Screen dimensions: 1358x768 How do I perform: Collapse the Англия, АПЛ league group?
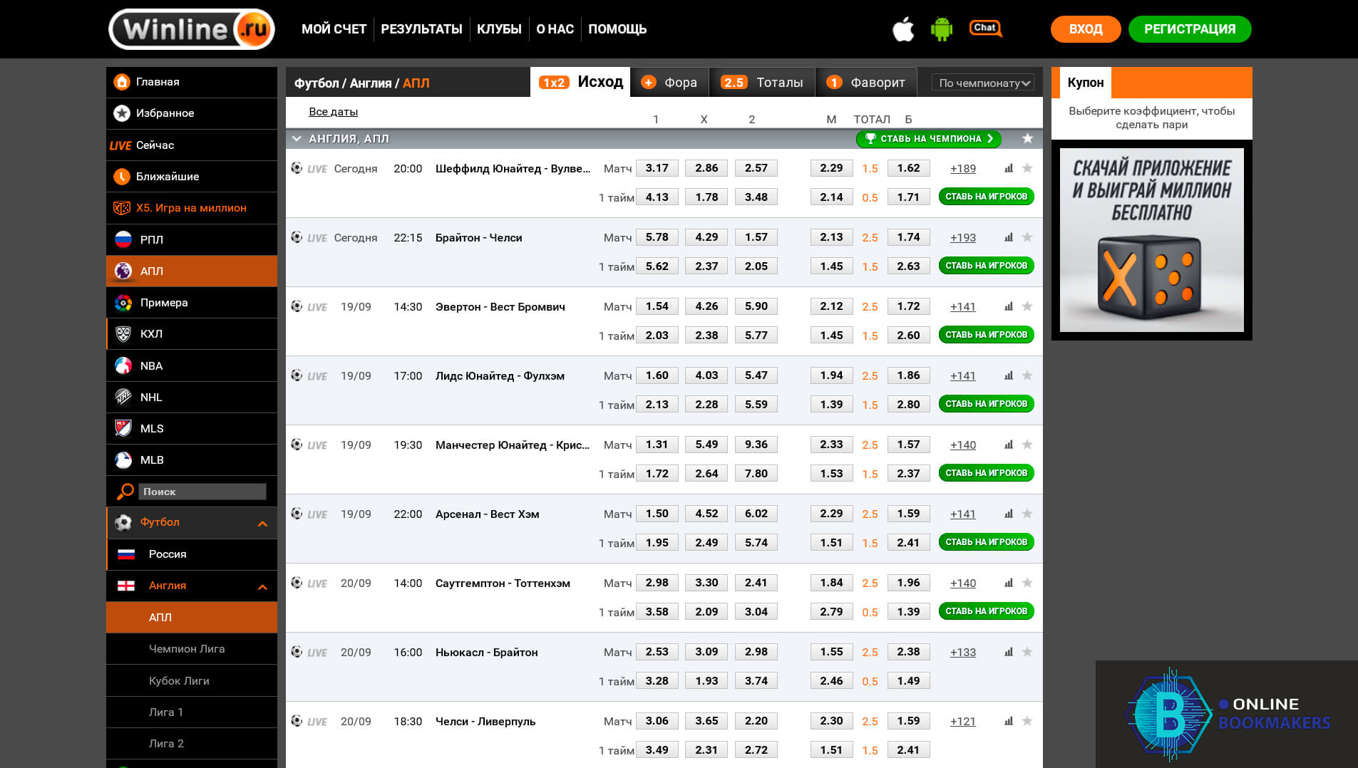point(297,139)
